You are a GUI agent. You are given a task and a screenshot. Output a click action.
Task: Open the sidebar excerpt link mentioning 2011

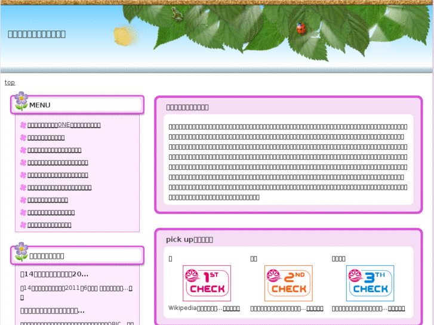point(76,293)
